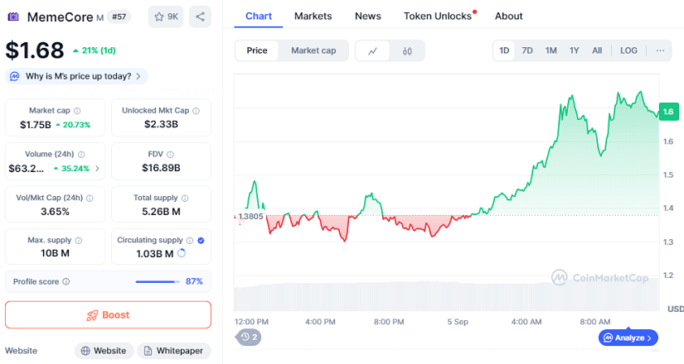Click the 35.24% volume change value
Image resolution: width=684 pixels, height=364 pixels.
(x=71, y=169)
